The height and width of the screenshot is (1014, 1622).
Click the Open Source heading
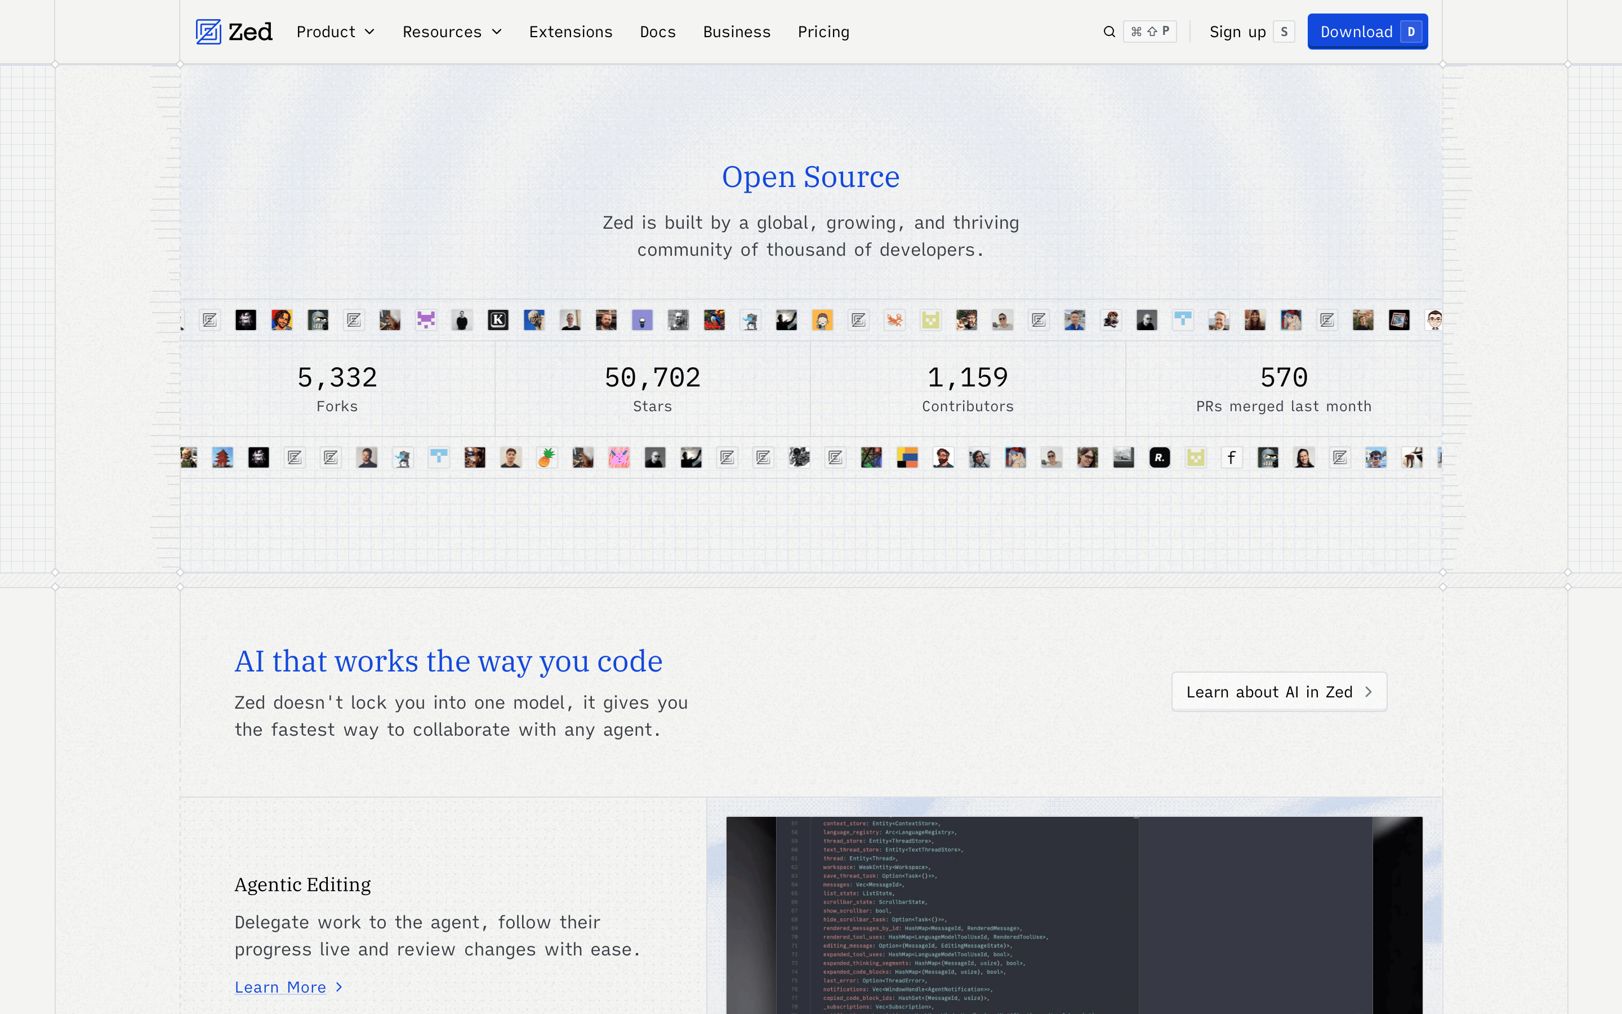pyautogui.click(x=810, y=176)
